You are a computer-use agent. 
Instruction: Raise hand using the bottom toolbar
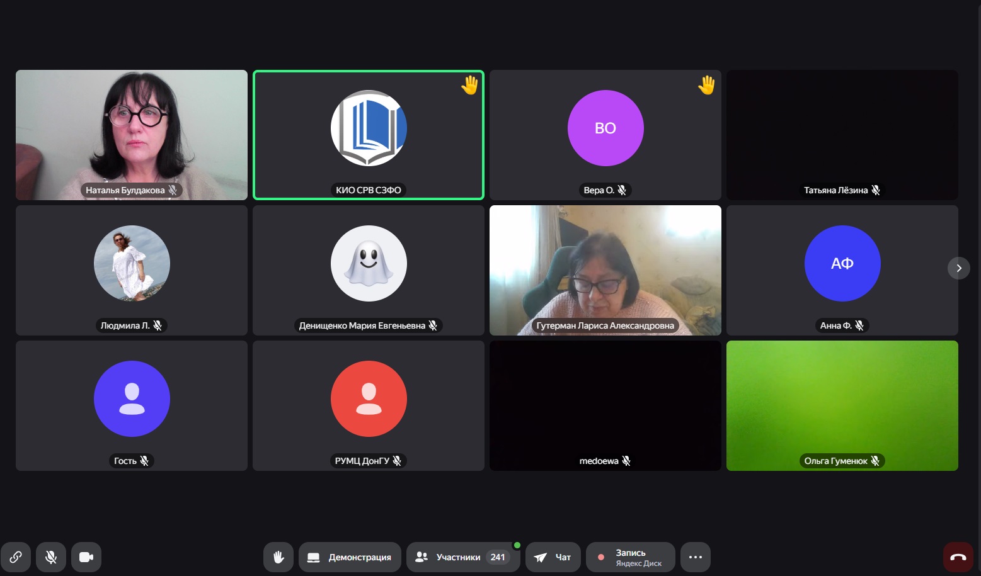coord(278,557)
